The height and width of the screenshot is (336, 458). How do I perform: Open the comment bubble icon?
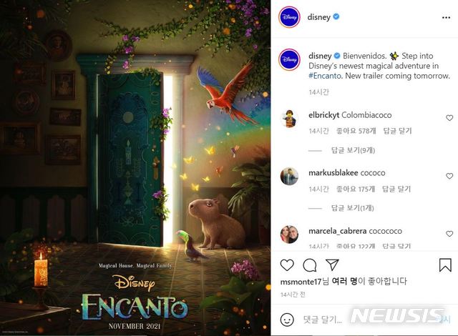point(310,265)
